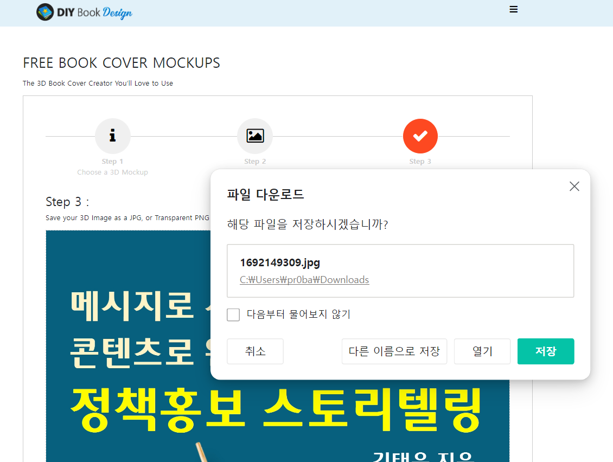Open the hamburger navigation menu

pyautogui.click(x=513, y=9)
